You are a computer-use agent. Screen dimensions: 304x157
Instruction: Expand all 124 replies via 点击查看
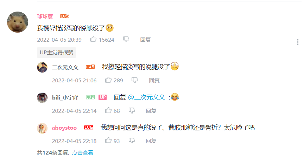click(83, 153)
